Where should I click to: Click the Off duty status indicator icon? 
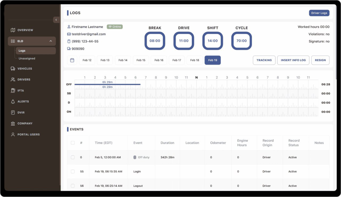click(x=135, y=157)
